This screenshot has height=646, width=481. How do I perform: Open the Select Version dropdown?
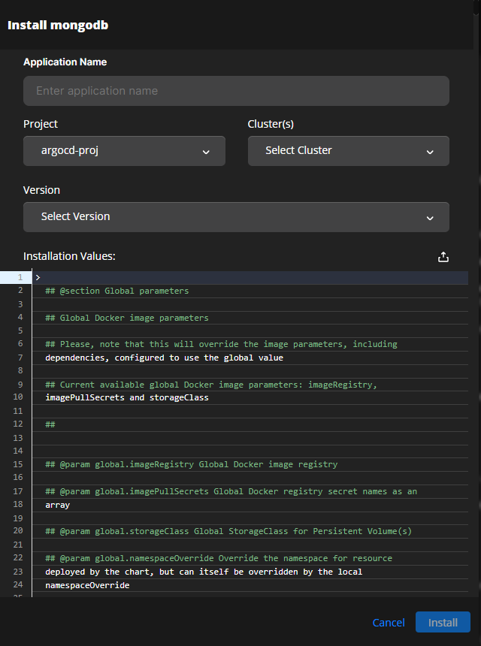(x=236, y=216)
